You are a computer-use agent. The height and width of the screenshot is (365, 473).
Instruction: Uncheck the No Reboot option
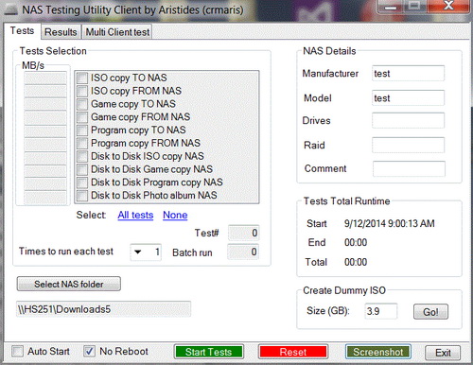click(89, 351)
